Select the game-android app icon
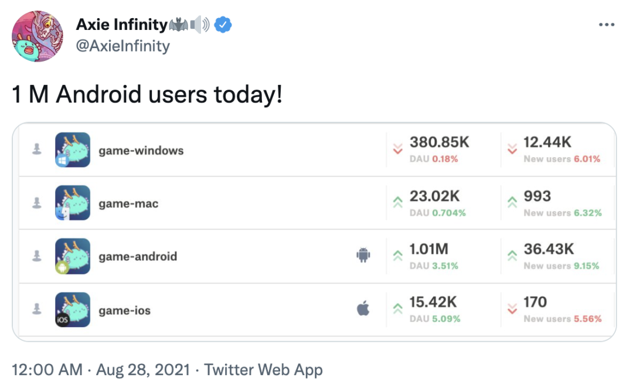 pos(73,256)
